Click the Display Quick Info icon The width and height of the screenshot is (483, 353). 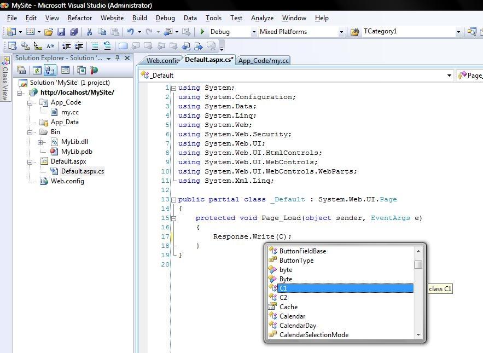pyautogui.click(x=38, y=46)
